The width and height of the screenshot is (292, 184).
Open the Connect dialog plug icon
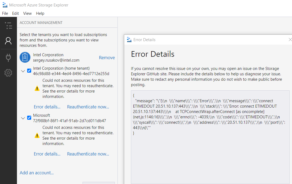(x=8, y=57)
